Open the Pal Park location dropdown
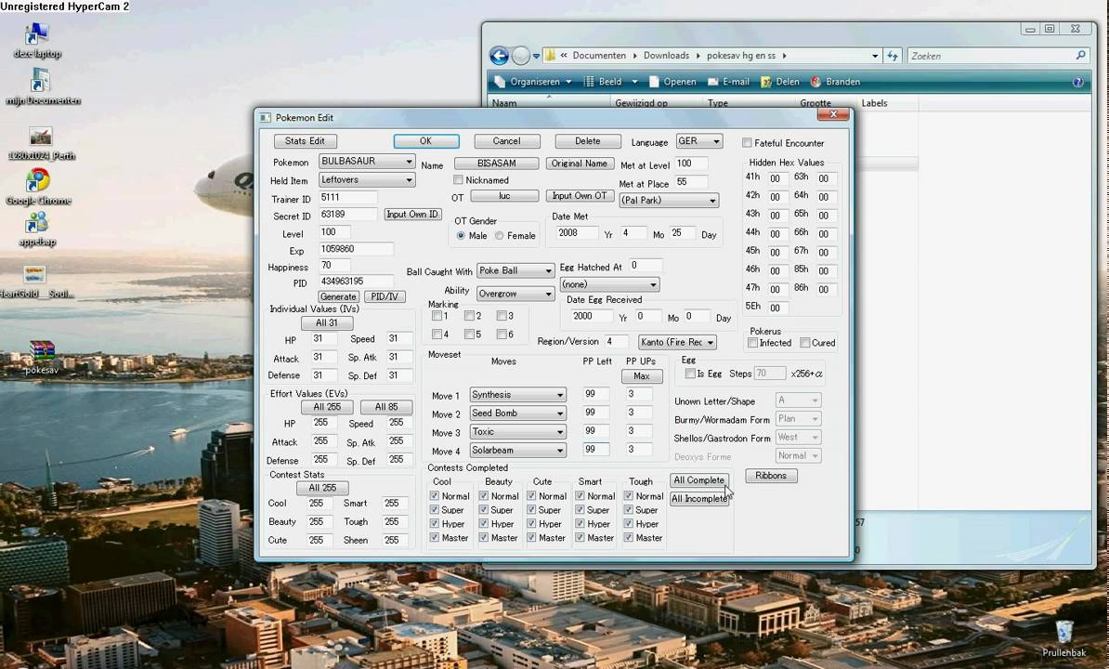 pyautogui.click(x=669, y=200)
